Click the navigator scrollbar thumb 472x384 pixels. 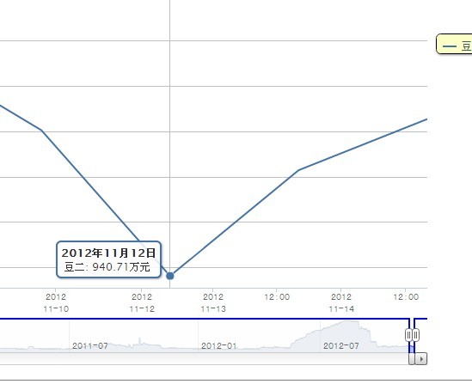pos(412,359)
